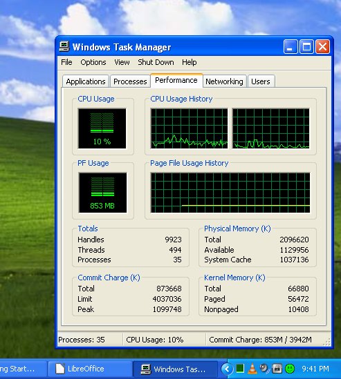Open the Help menu
This screenshot has height=379, width=341.
[x=189, y=62]
